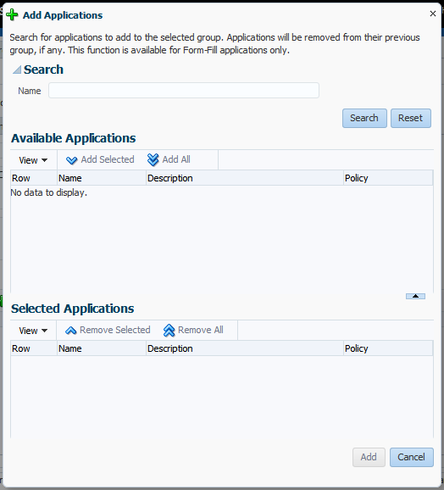Screen dimensions: 444x490
Task: Click the Add Selected down-arrow icon
Action: (71, 160)
